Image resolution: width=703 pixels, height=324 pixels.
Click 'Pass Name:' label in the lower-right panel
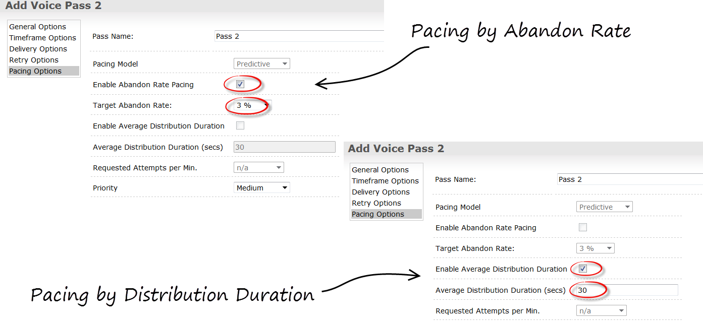(456, 179)
